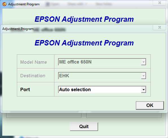Open the Port dropdown arrow
168x138 pixels.
click(143, 89)
